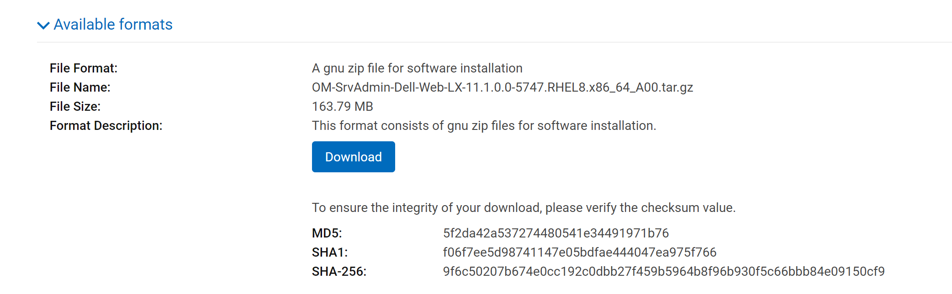Image resolution: width=952 pixels, height=294 pixels.
Task: Select the SHA-256 checksum value
Action: [x=664, y=271]
